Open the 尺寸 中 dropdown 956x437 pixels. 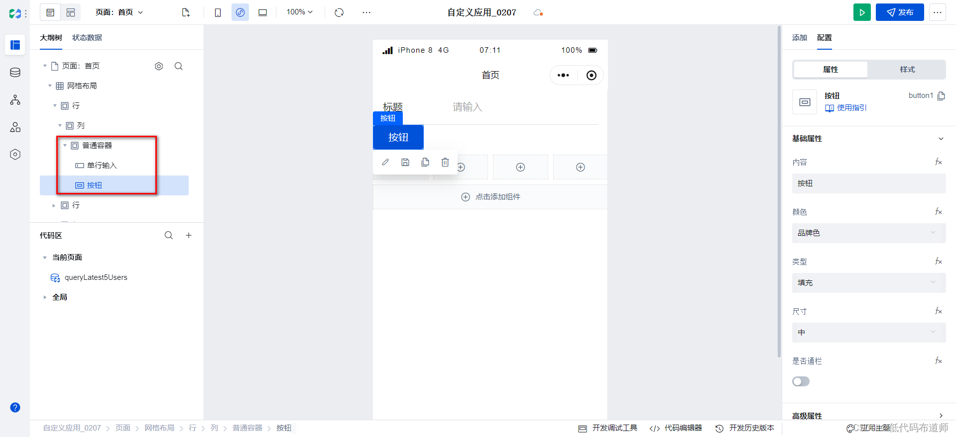tap(869, 332)
